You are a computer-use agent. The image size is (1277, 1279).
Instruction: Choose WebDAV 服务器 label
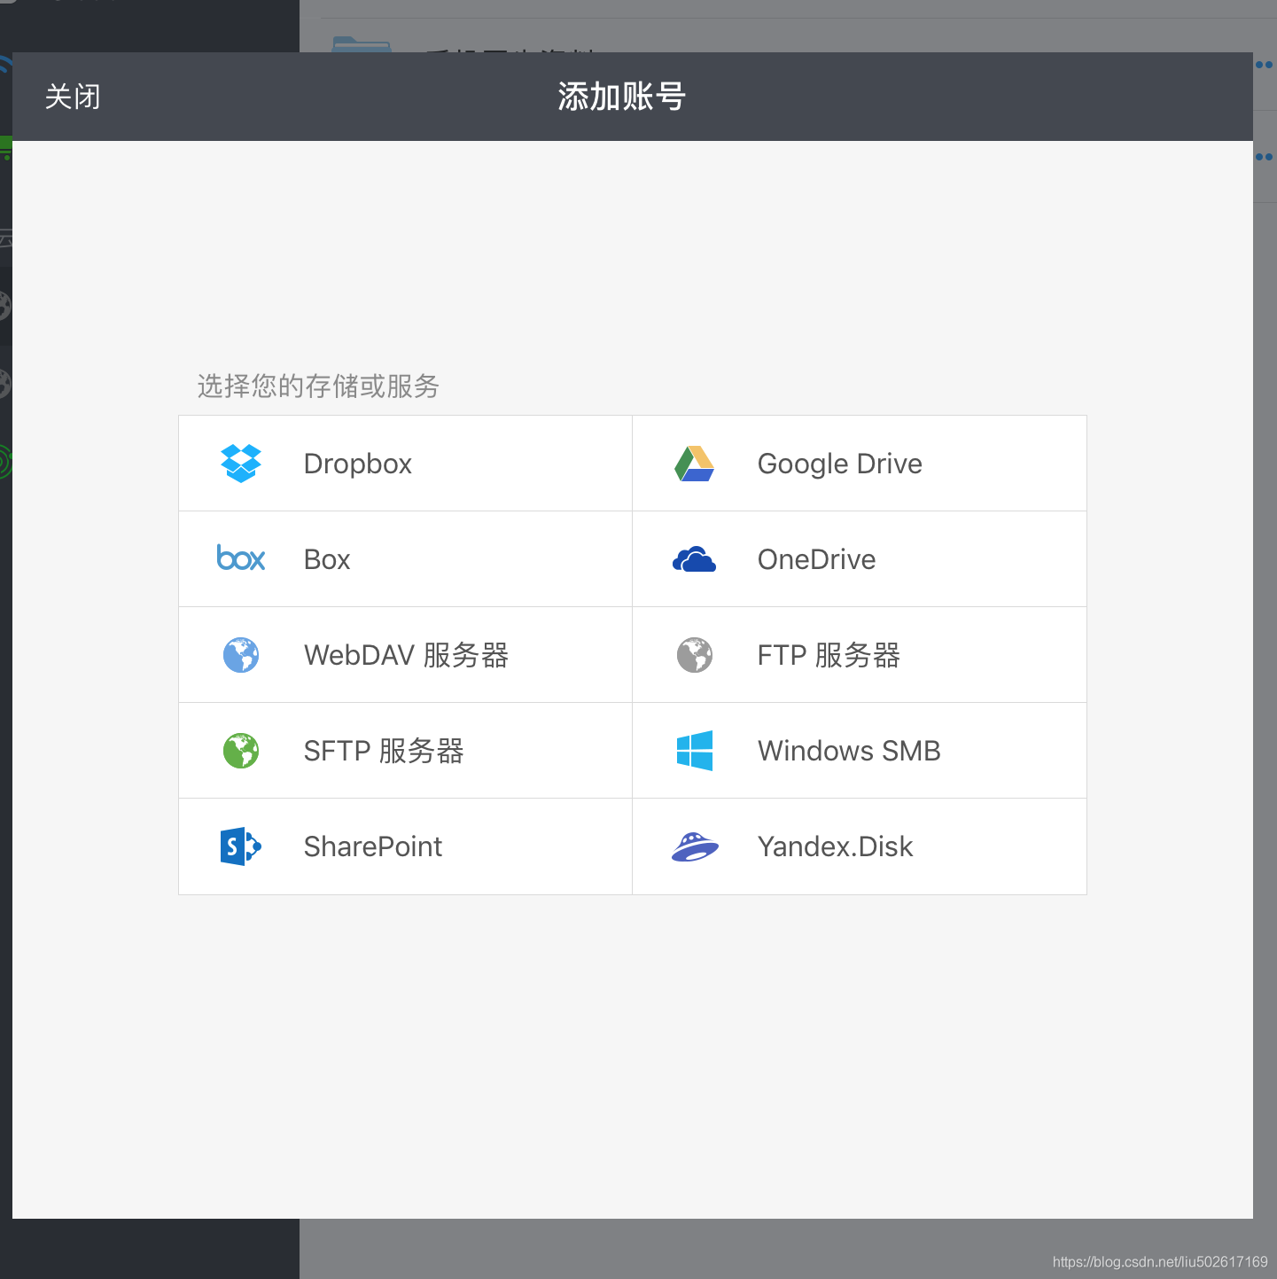click(407, 655)
